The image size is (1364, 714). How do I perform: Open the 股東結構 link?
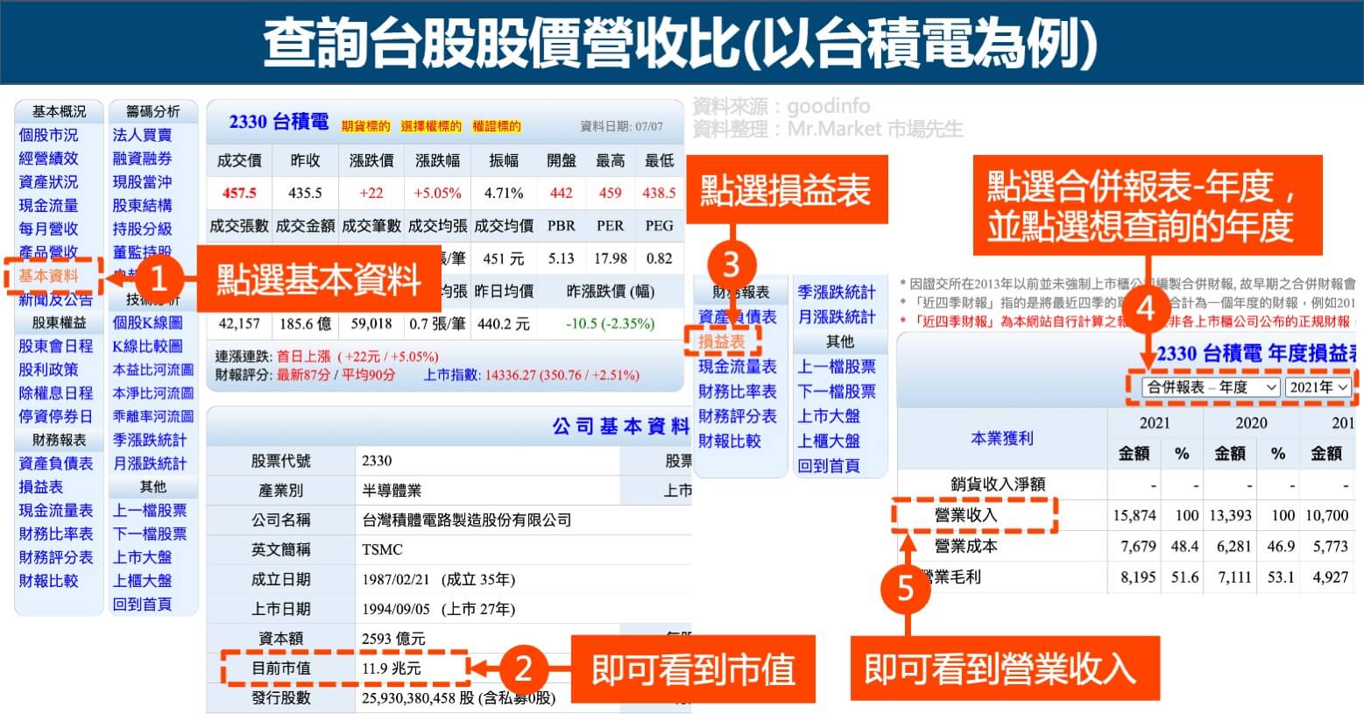142,205
